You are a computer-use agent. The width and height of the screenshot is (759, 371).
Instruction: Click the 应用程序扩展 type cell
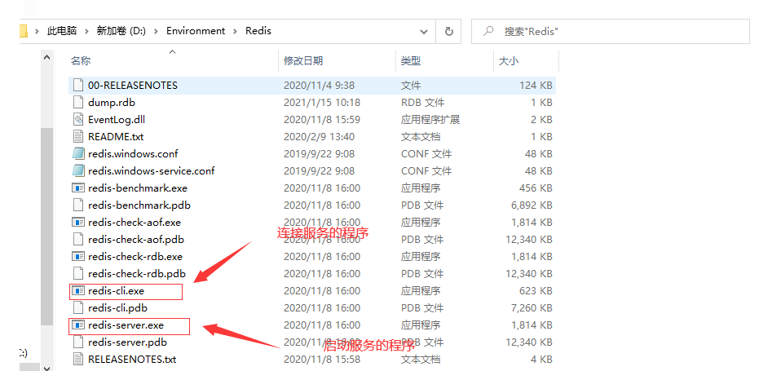(430, 120)
